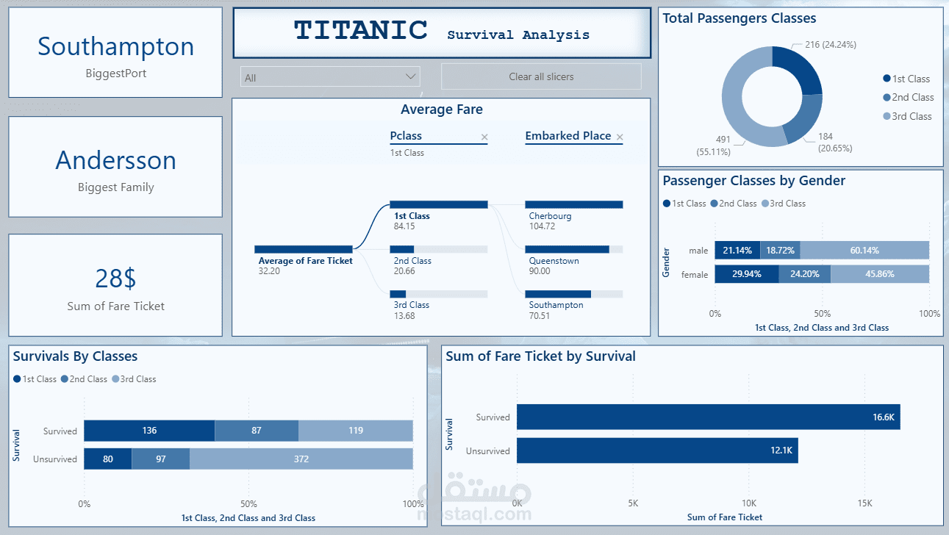Select the Queenstown node bar
This screenshot has width=949, height=535.
574,249
